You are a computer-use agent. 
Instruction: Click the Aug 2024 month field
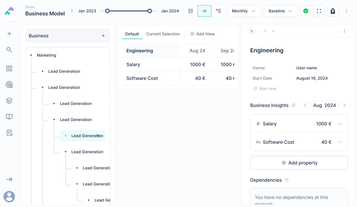pyautogui.click(x=324, y=105)
